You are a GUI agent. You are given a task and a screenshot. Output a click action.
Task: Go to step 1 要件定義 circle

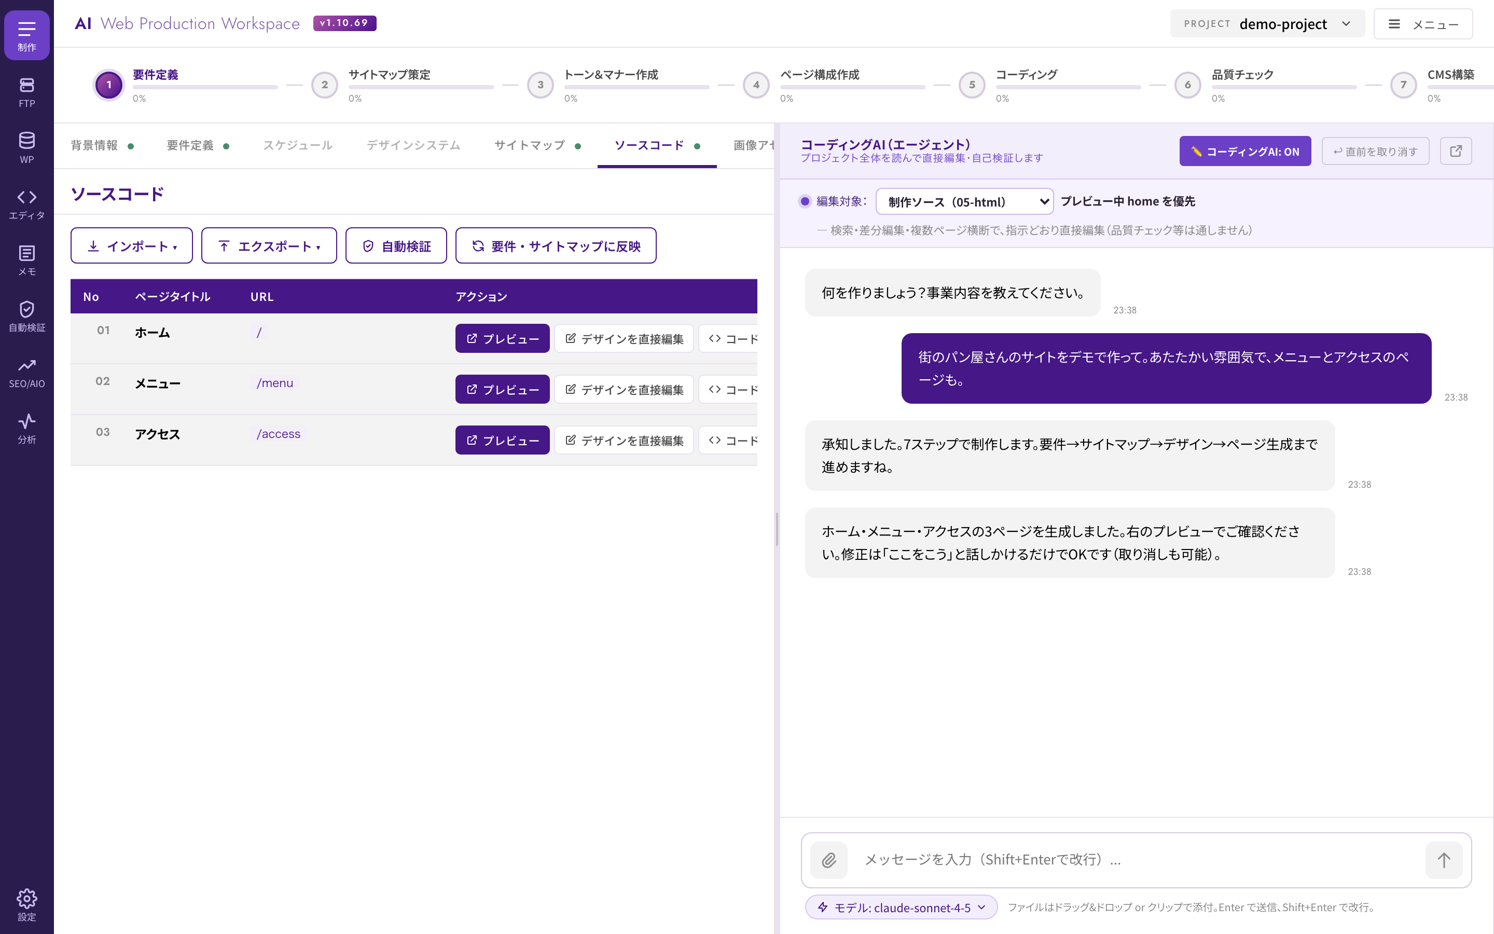pyautogui.click(x=109, y=85)
